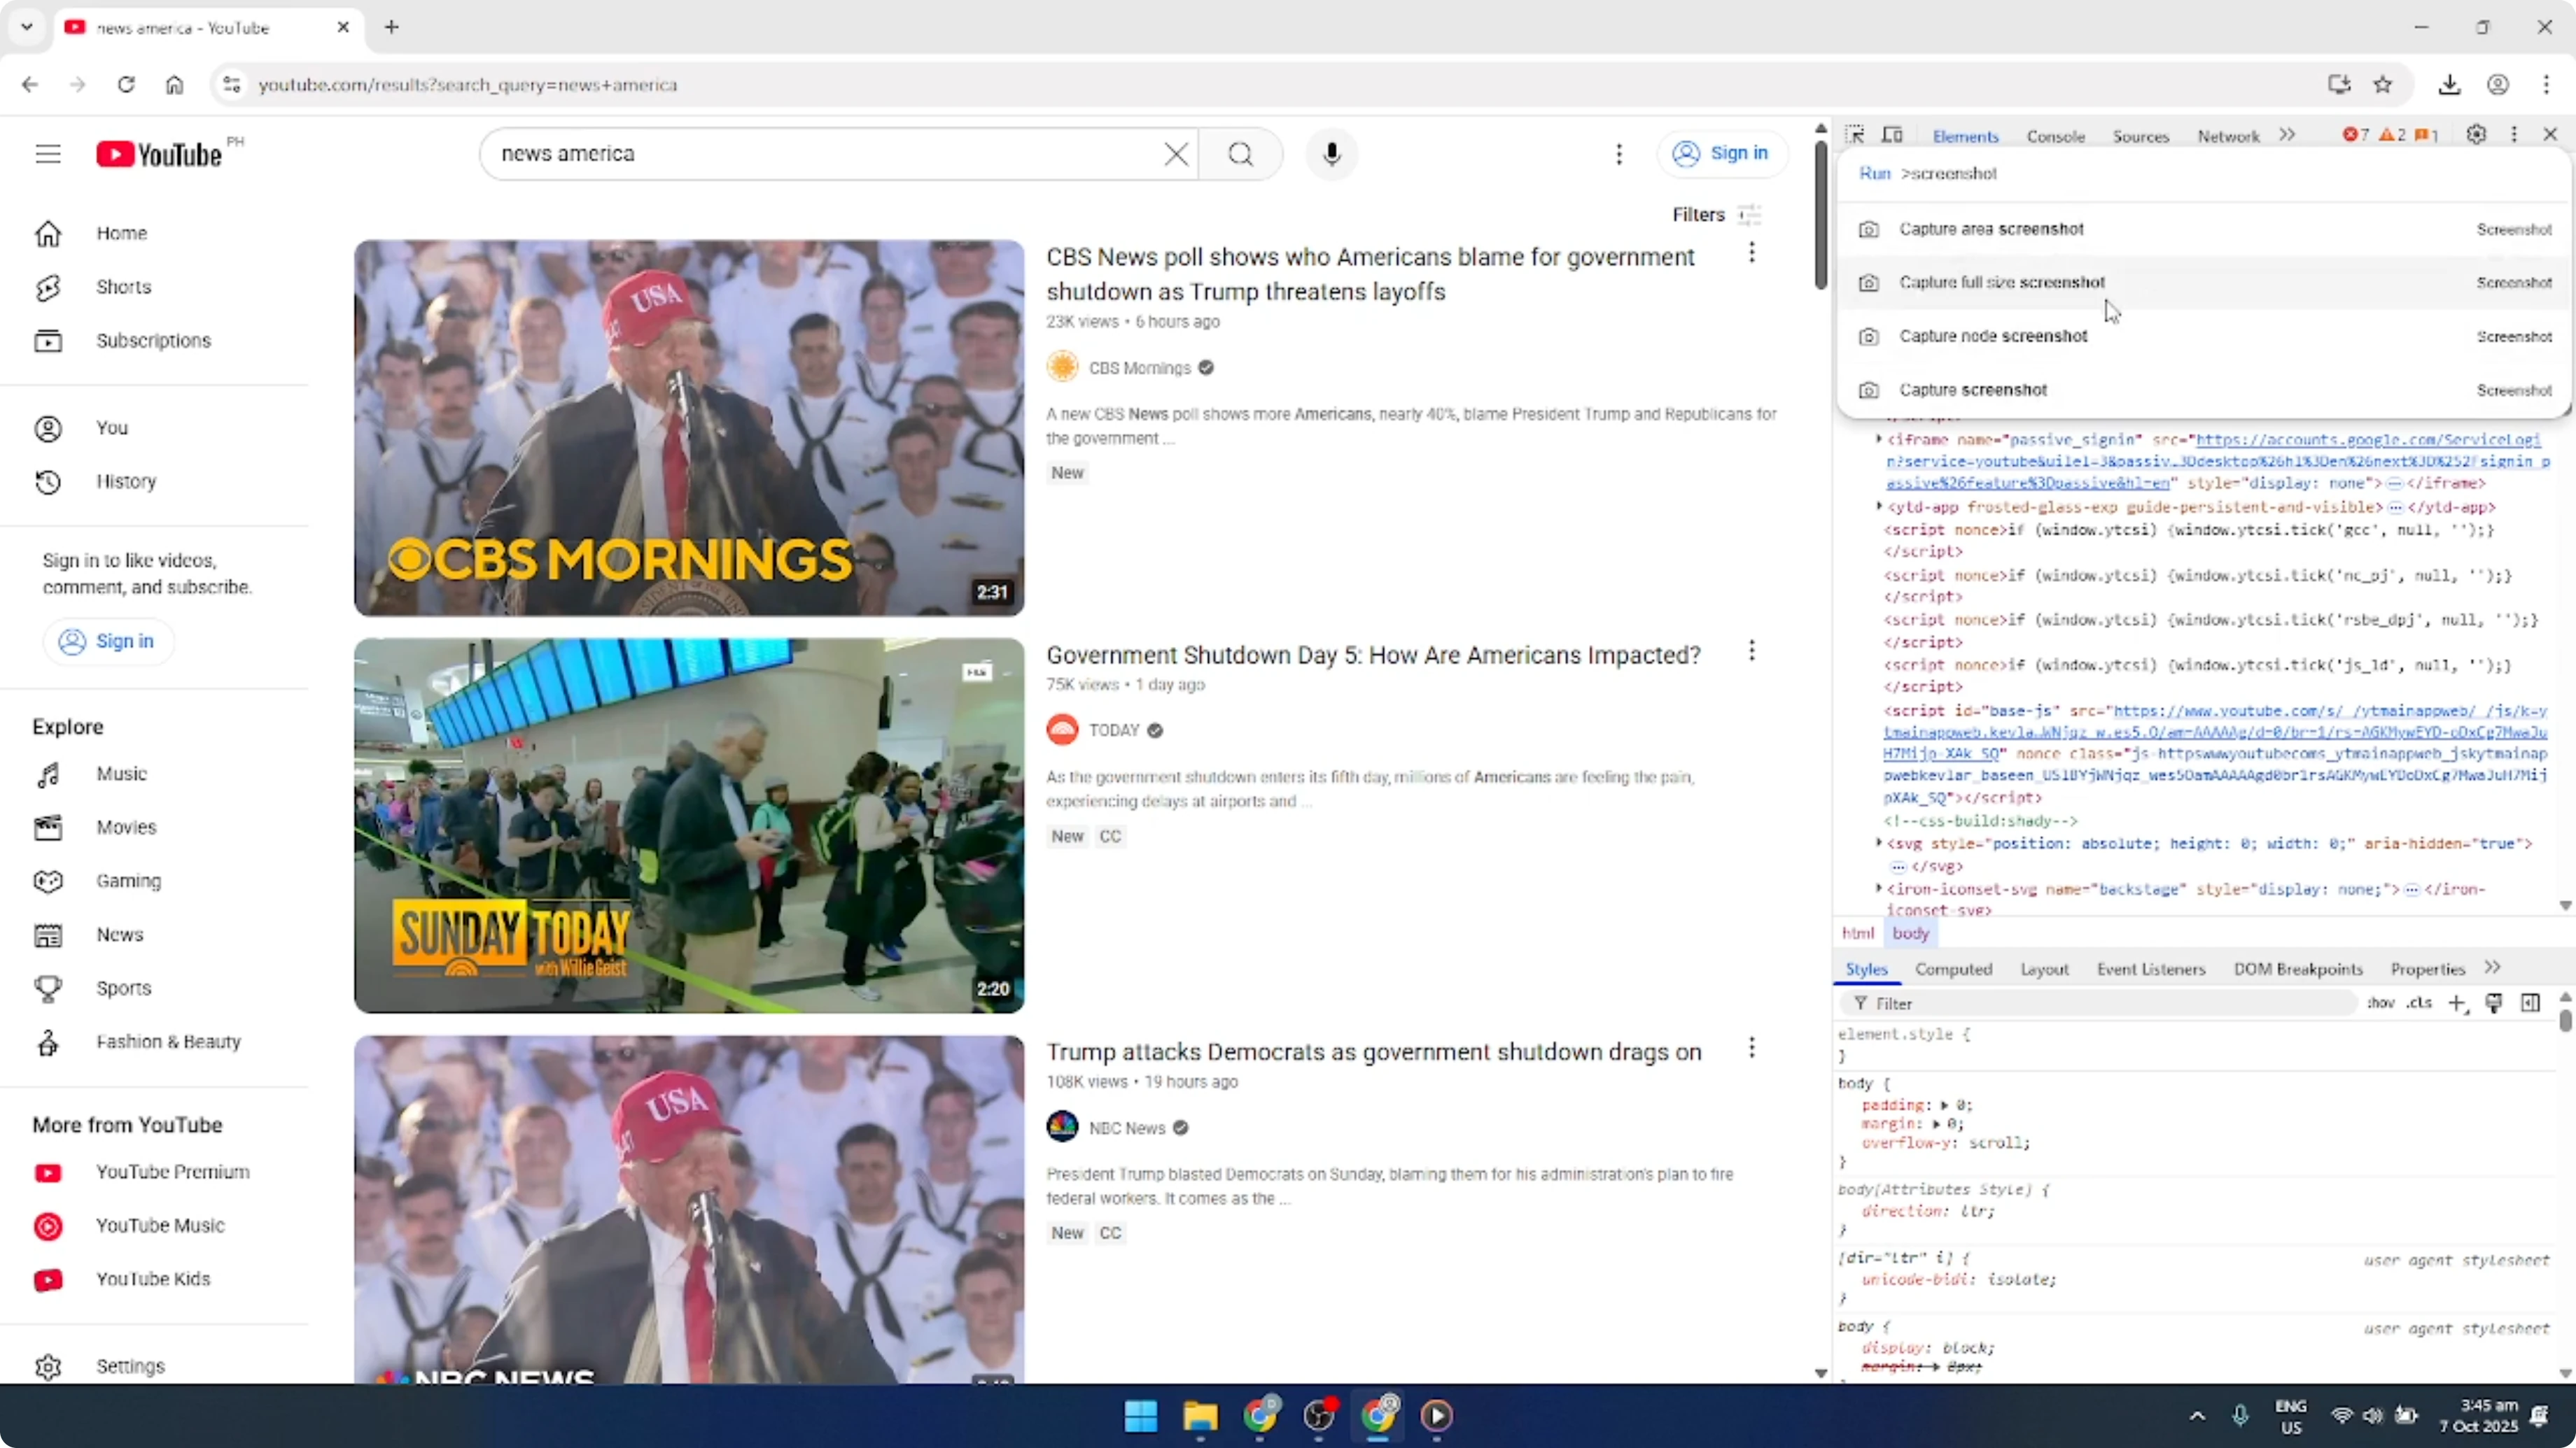Screen dimensions: 2576x1448
Task: Expand more style pane tabs after Properties
Action: pyautogui.click(x=2493, y=967)
